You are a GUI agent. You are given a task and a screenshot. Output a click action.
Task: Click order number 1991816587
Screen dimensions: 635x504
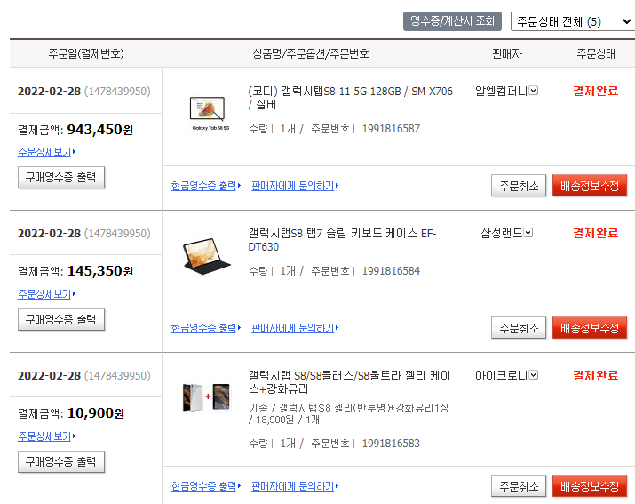coord(391,129)
